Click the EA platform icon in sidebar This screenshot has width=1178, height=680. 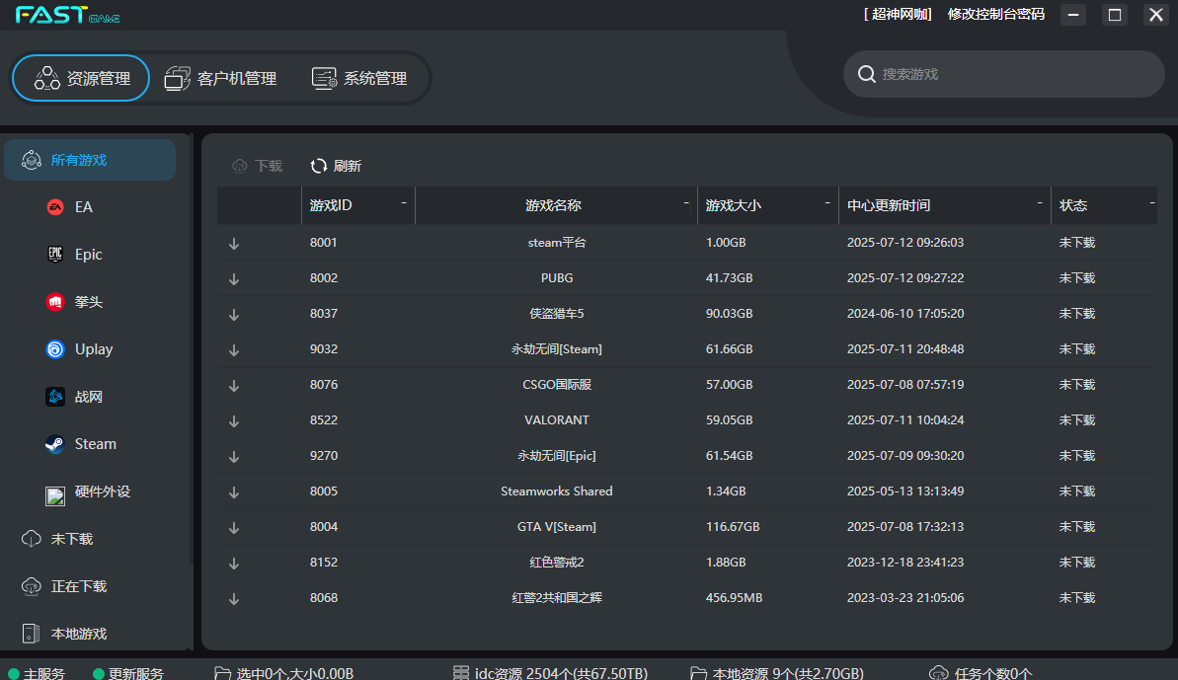tap(55, 207)
